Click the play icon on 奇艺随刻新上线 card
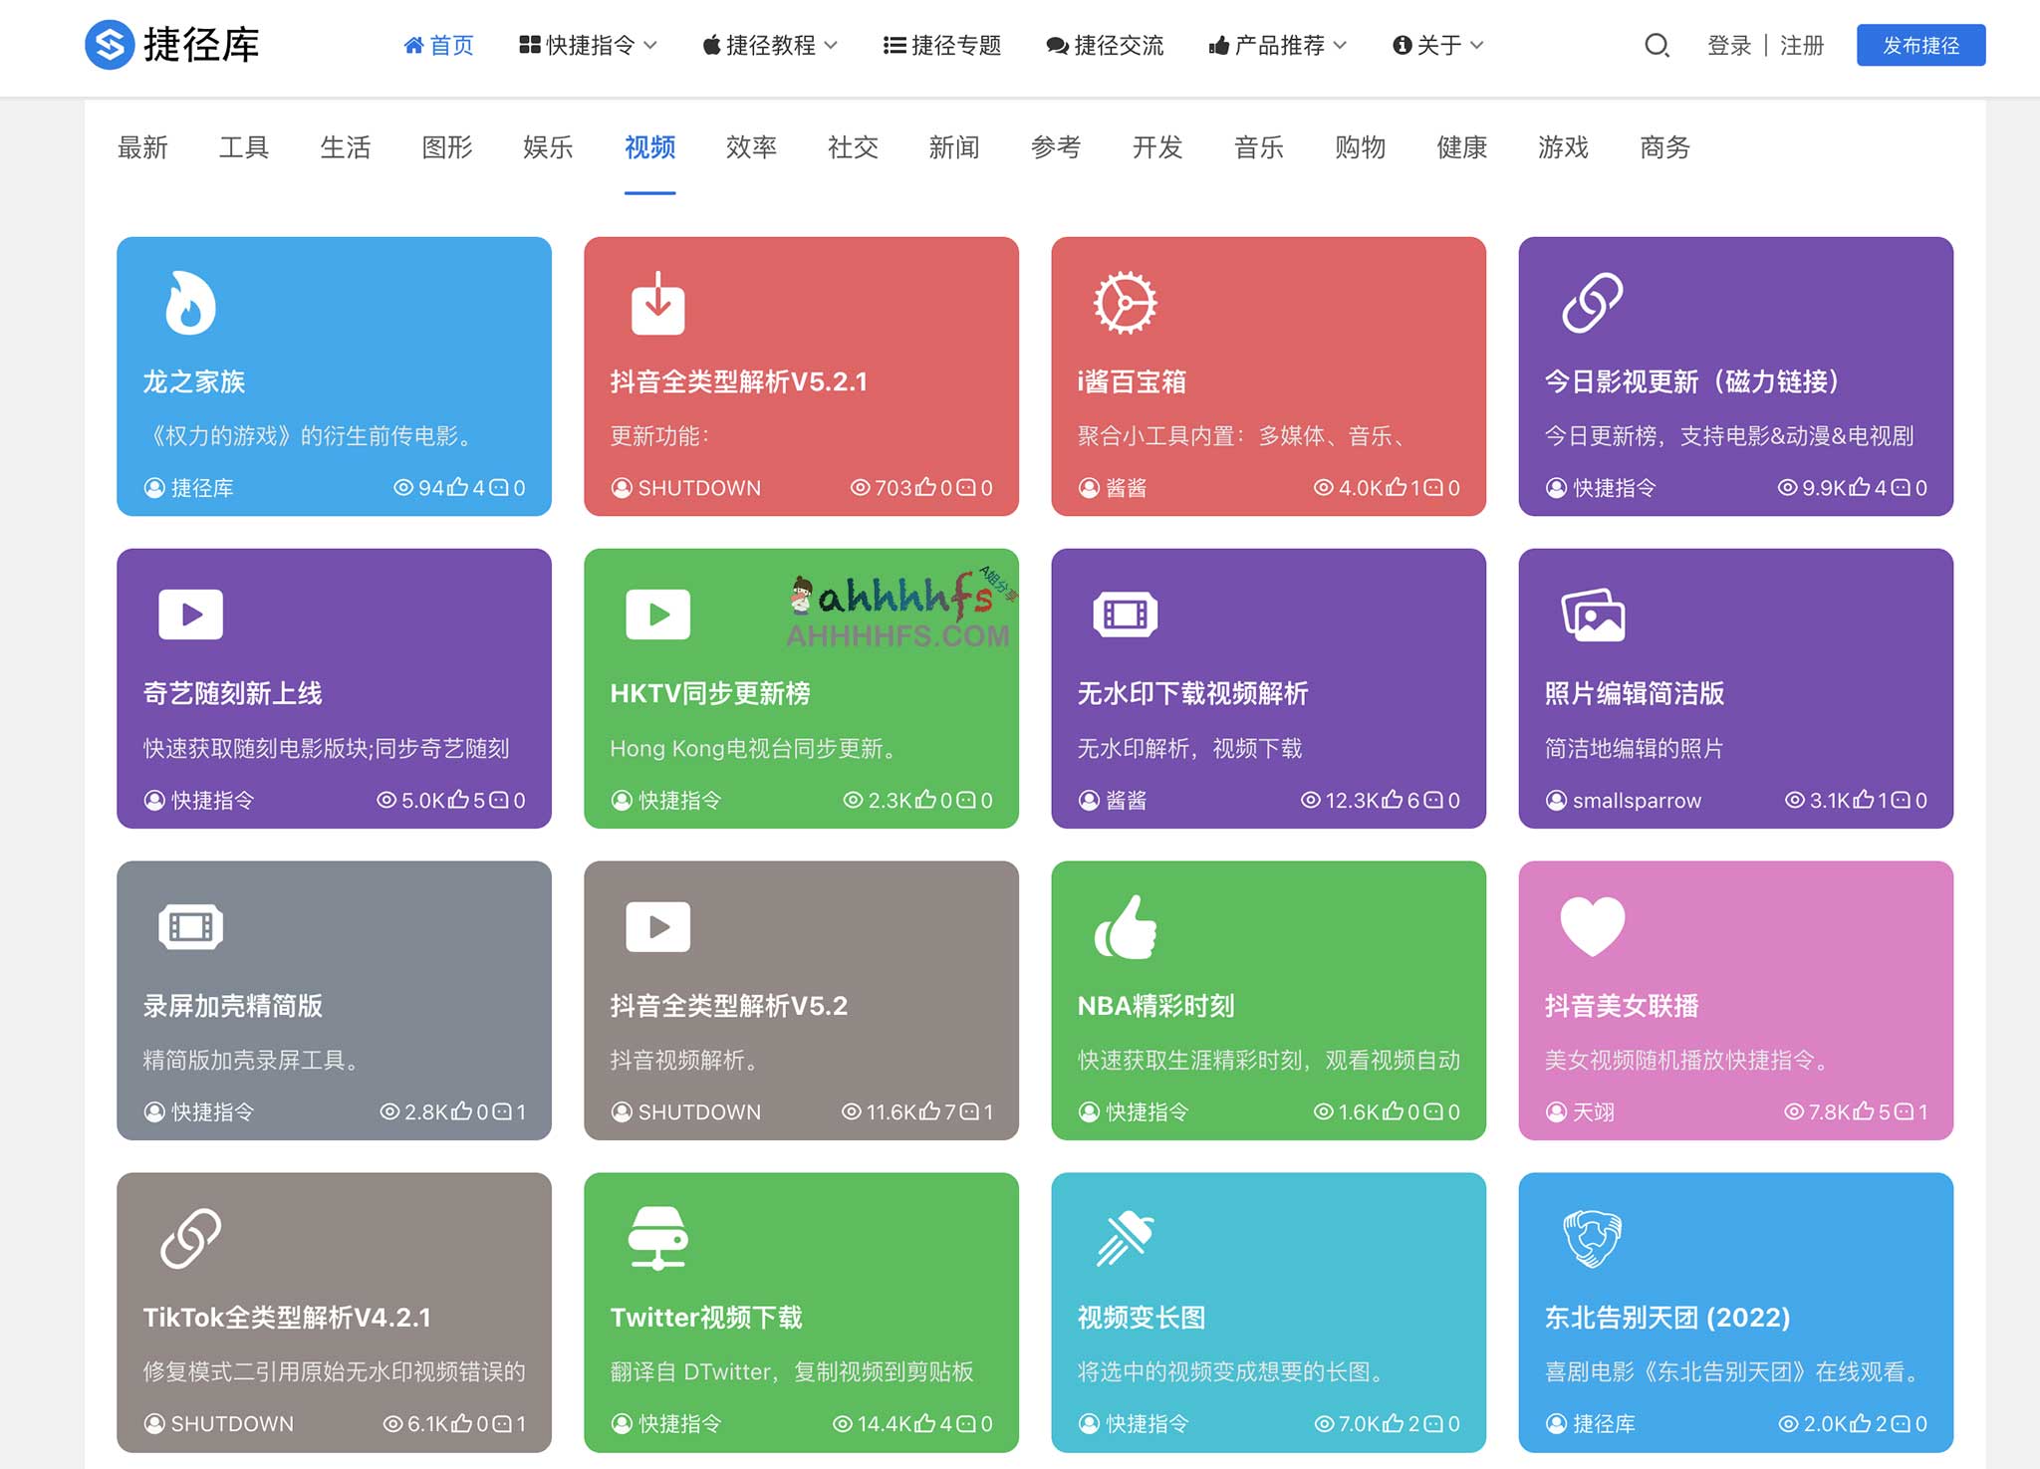The height and width of the screenshot is (1469, 2040). (189, 614)
